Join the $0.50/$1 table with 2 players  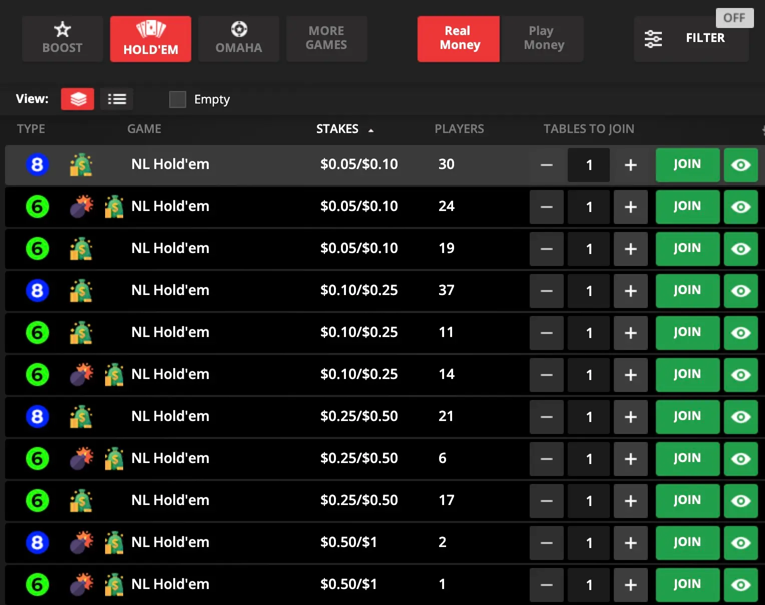(x=687, y=542)
